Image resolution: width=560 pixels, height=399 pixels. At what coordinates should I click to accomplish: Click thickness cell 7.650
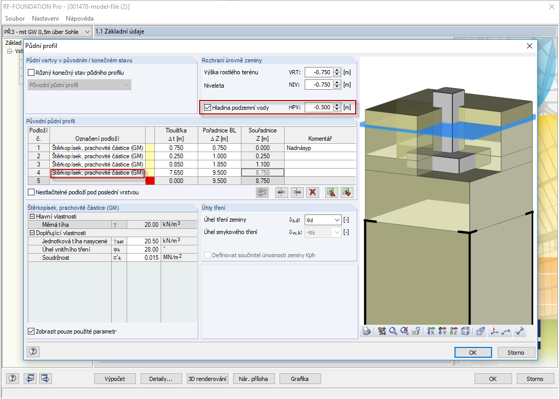click(176, 173)
